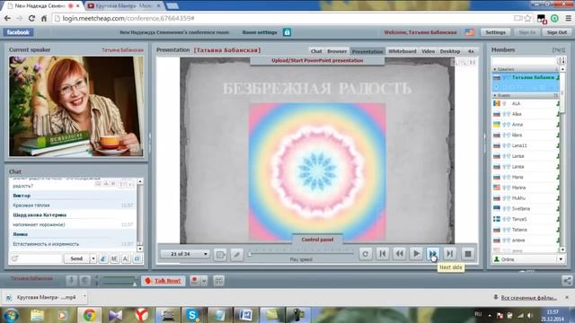Click the Play speed slider track
This screenshot has width=575, height=323.
[302, 253]
